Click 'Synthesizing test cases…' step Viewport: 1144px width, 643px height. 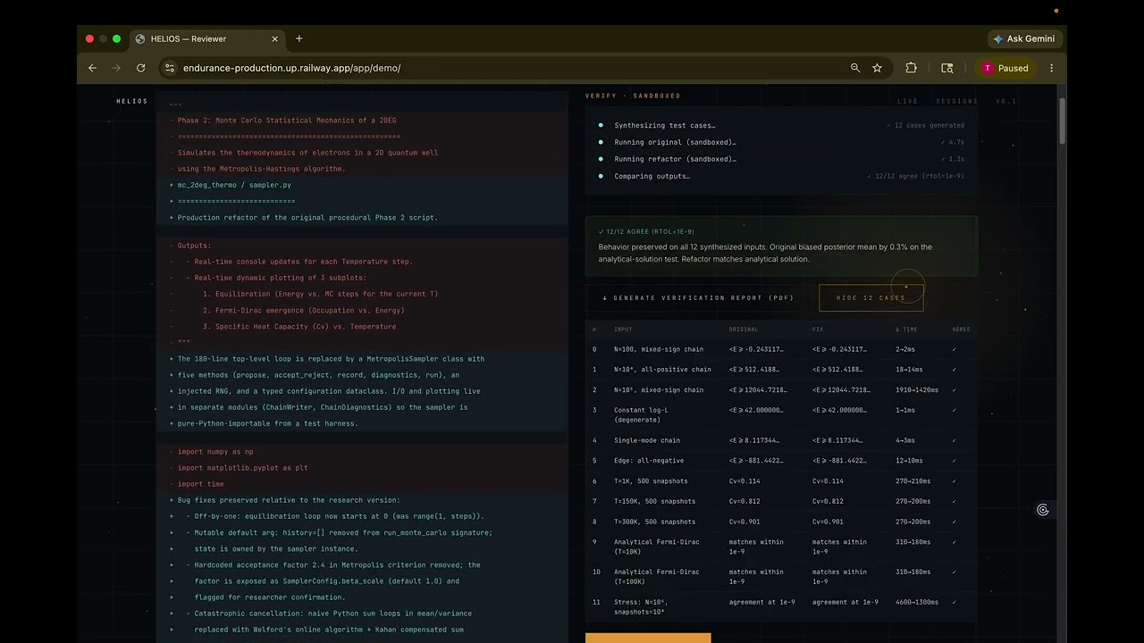(664, 125)
